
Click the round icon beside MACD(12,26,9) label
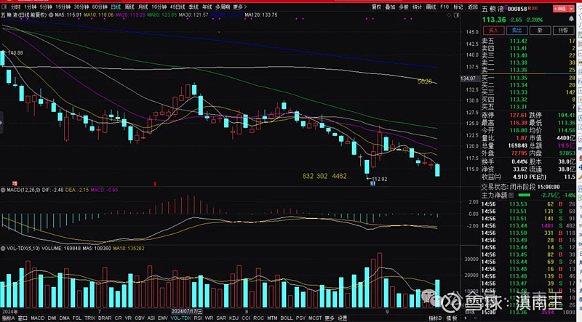pyautogui.click(x=3, y=190)
